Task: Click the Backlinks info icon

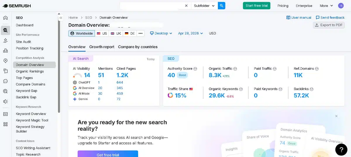Action: (x=312, y=89)
